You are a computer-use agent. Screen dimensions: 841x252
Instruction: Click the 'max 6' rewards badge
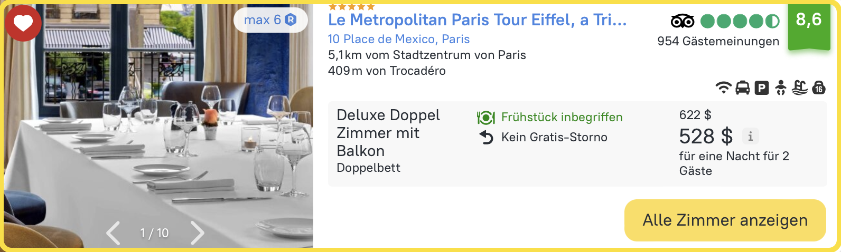coord(270,20)
